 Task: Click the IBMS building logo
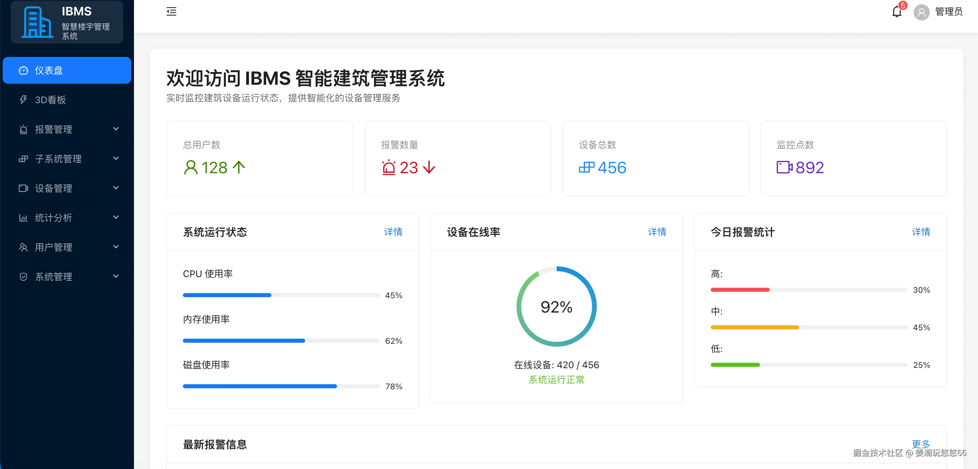[x=37, y=22]
